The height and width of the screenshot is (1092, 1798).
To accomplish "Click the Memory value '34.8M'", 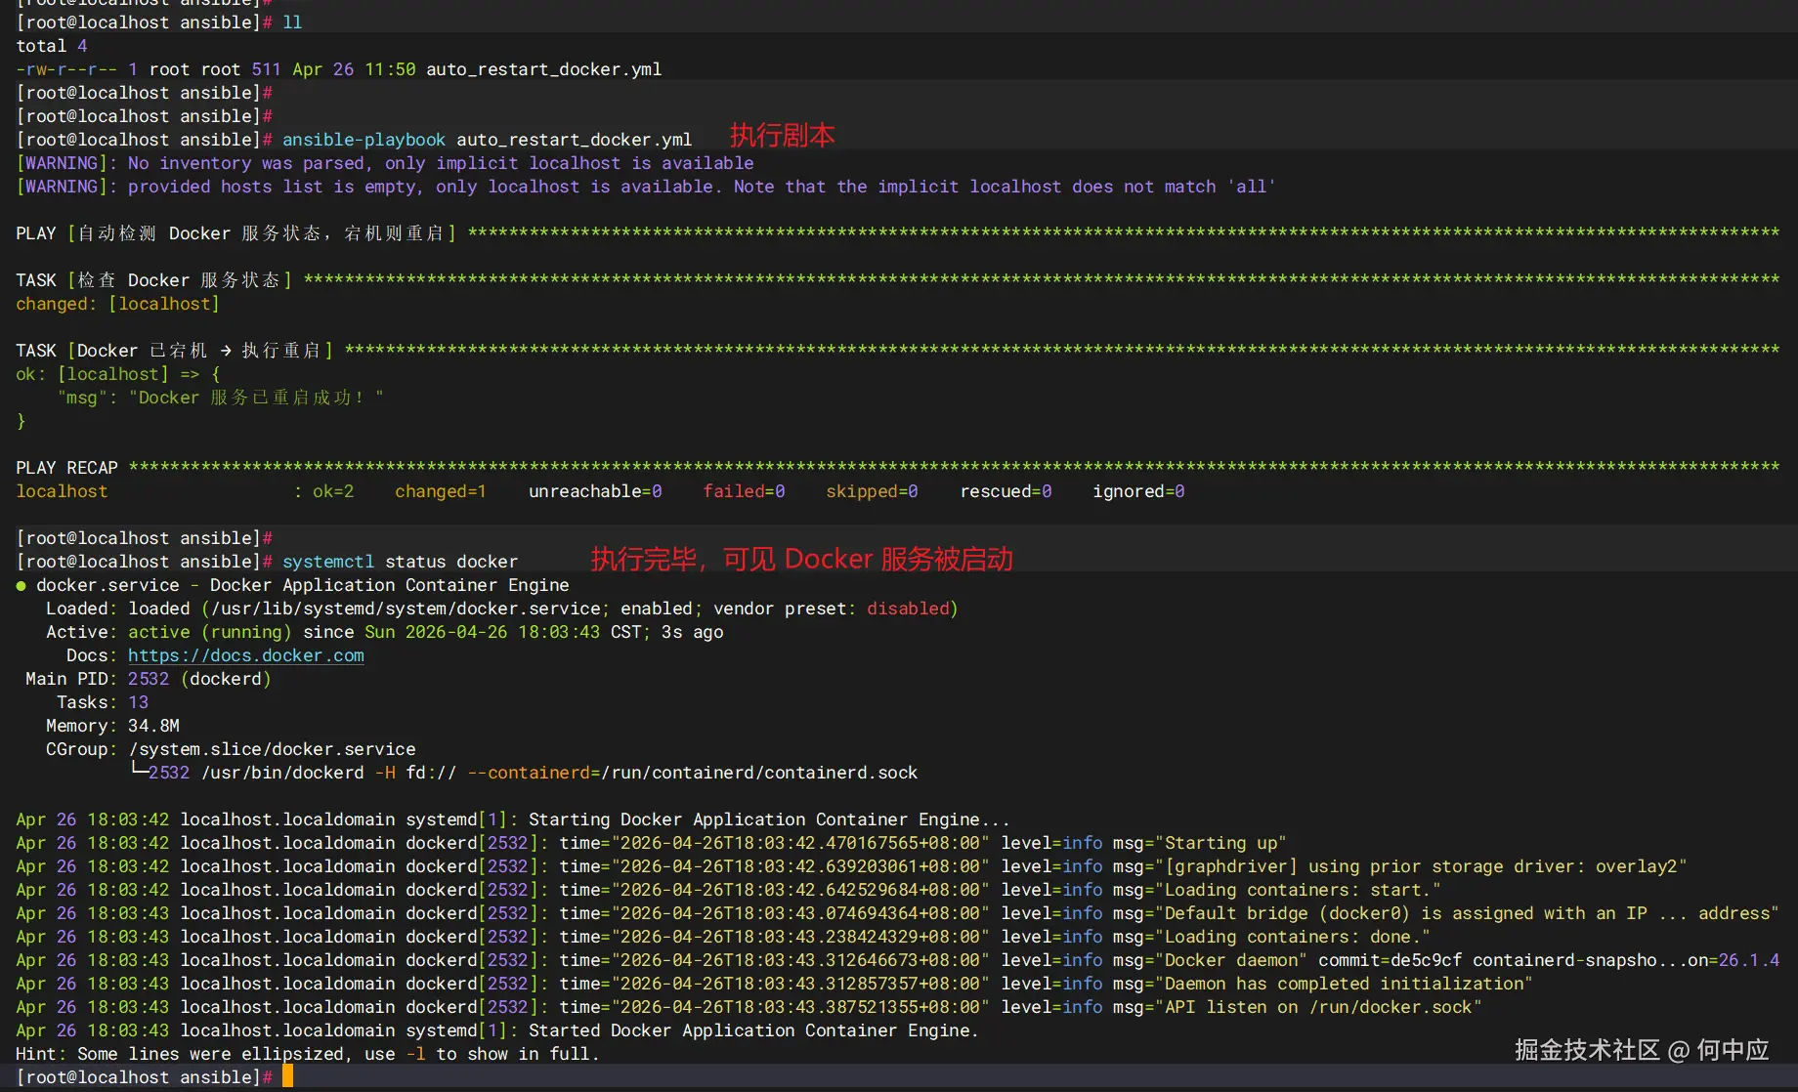I will pos(153,726).
